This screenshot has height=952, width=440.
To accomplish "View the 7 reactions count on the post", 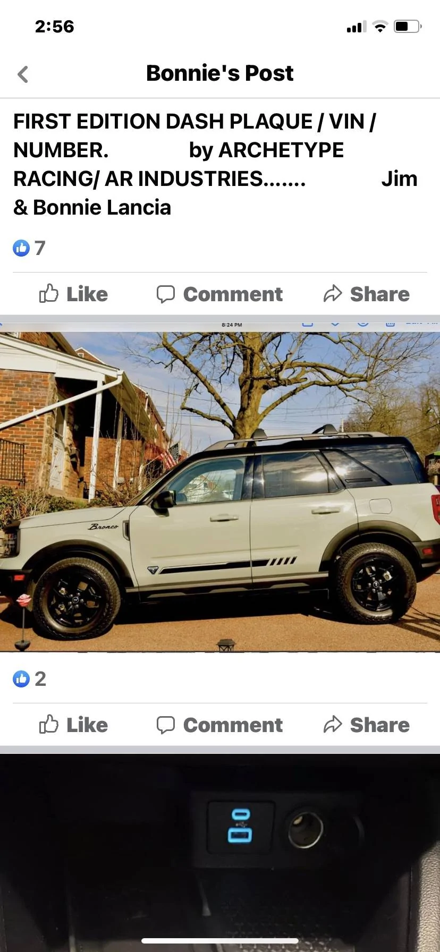I will [x=40, y=248].
